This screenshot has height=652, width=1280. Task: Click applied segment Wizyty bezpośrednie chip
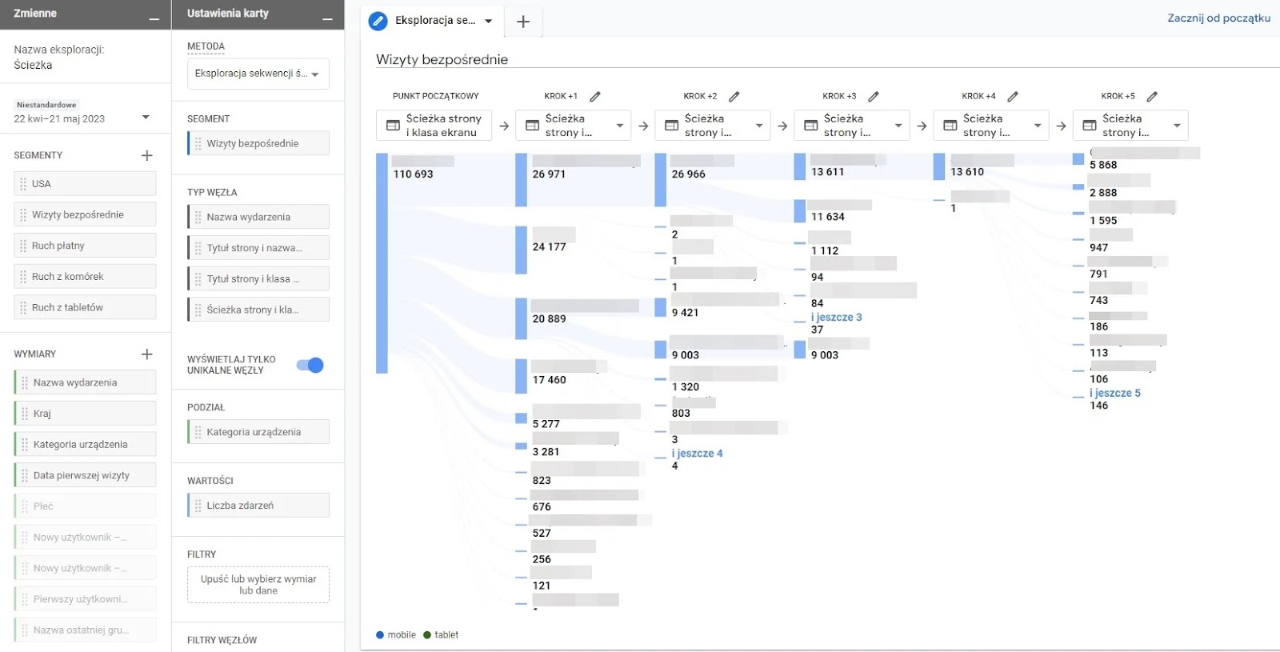tap(258, 143)
